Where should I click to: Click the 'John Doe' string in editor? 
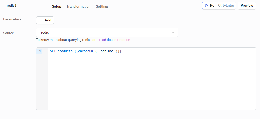(x=106, y=51)
